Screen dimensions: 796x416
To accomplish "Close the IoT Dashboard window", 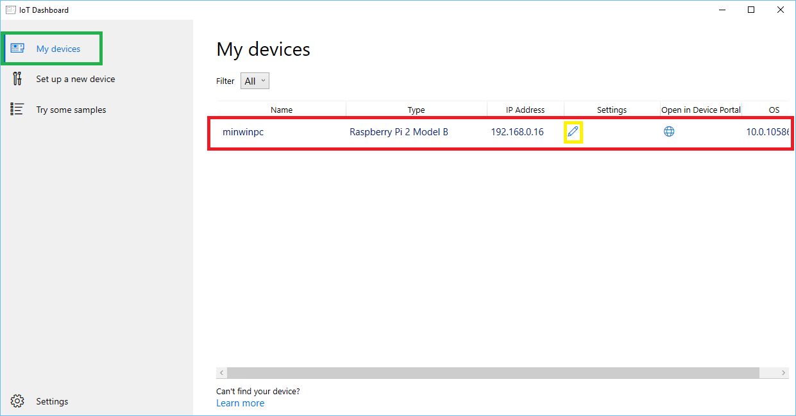I will tap(781, 10).
